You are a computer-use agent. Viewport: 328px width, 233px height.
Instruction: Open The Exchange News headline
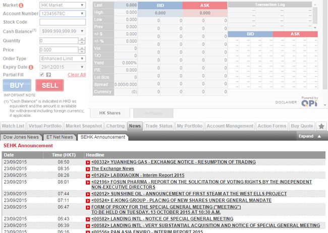pos(113,169)
